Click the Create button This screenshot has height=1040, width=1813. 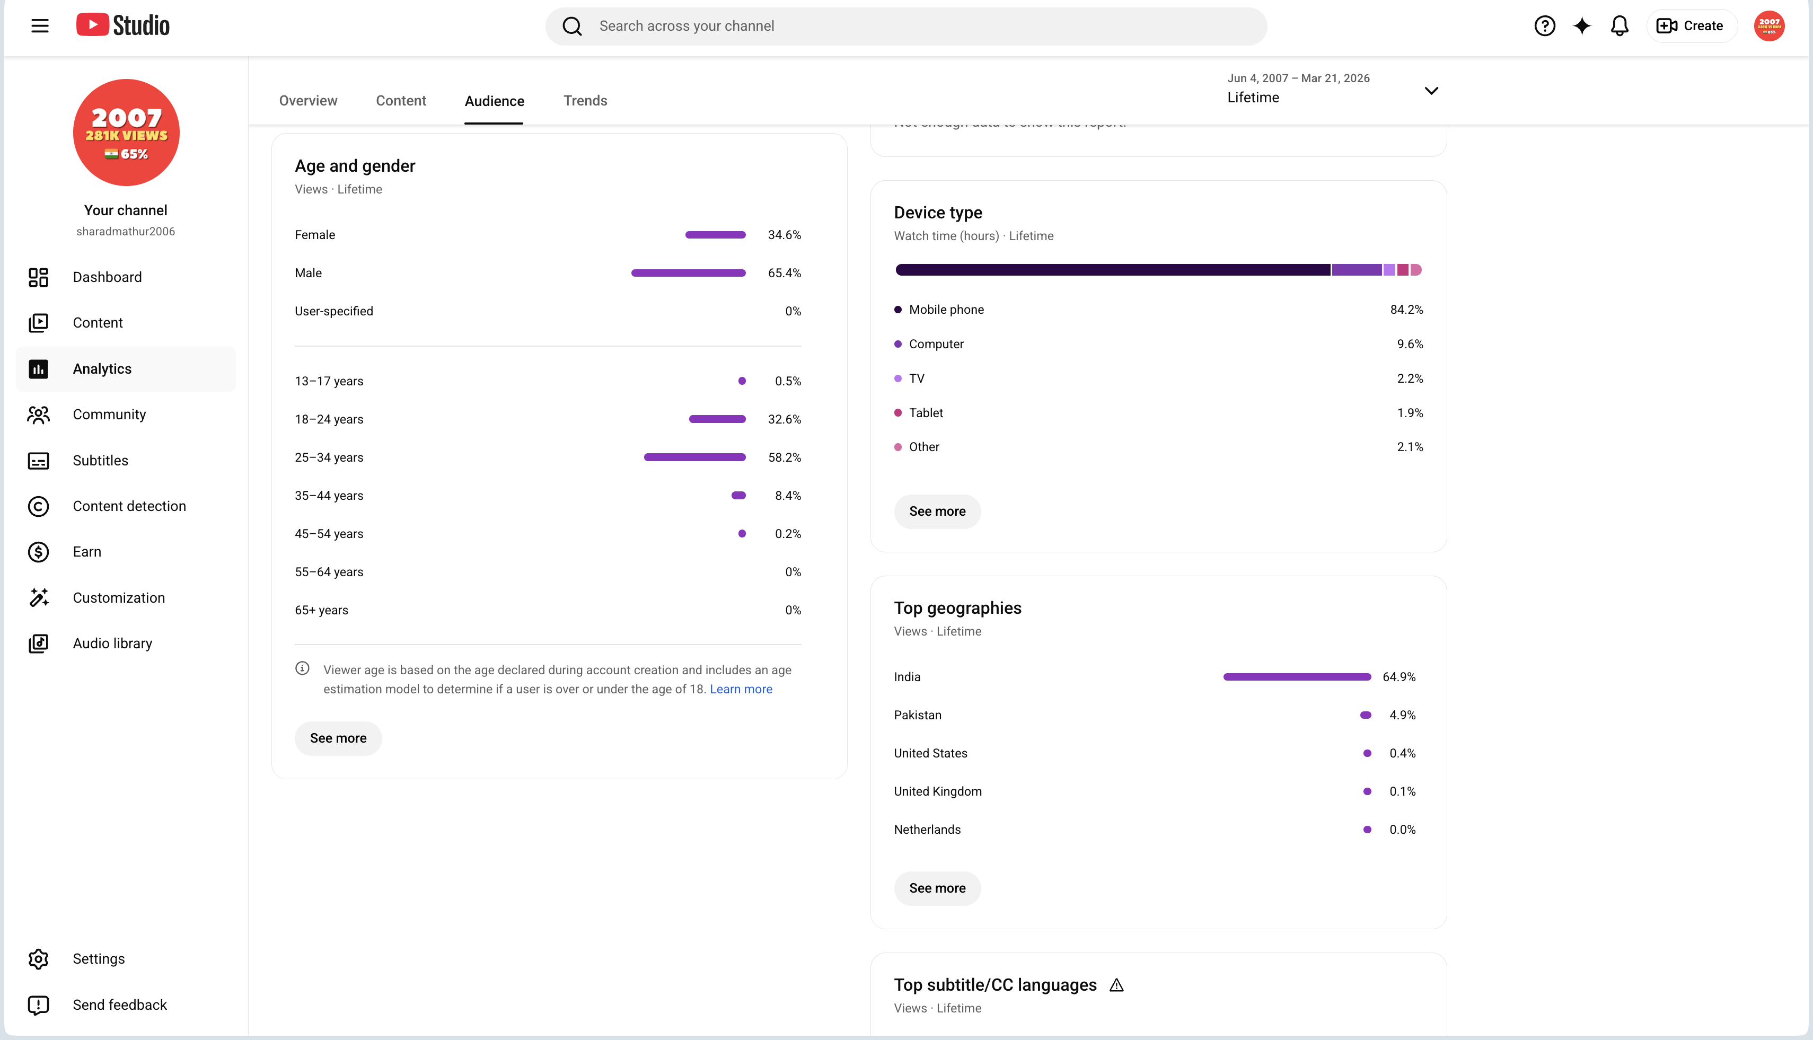[1690, 27]
